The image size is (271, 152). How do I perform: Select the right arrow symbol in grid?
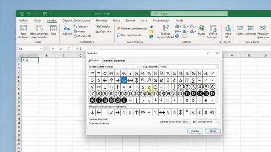click(118, 80)
